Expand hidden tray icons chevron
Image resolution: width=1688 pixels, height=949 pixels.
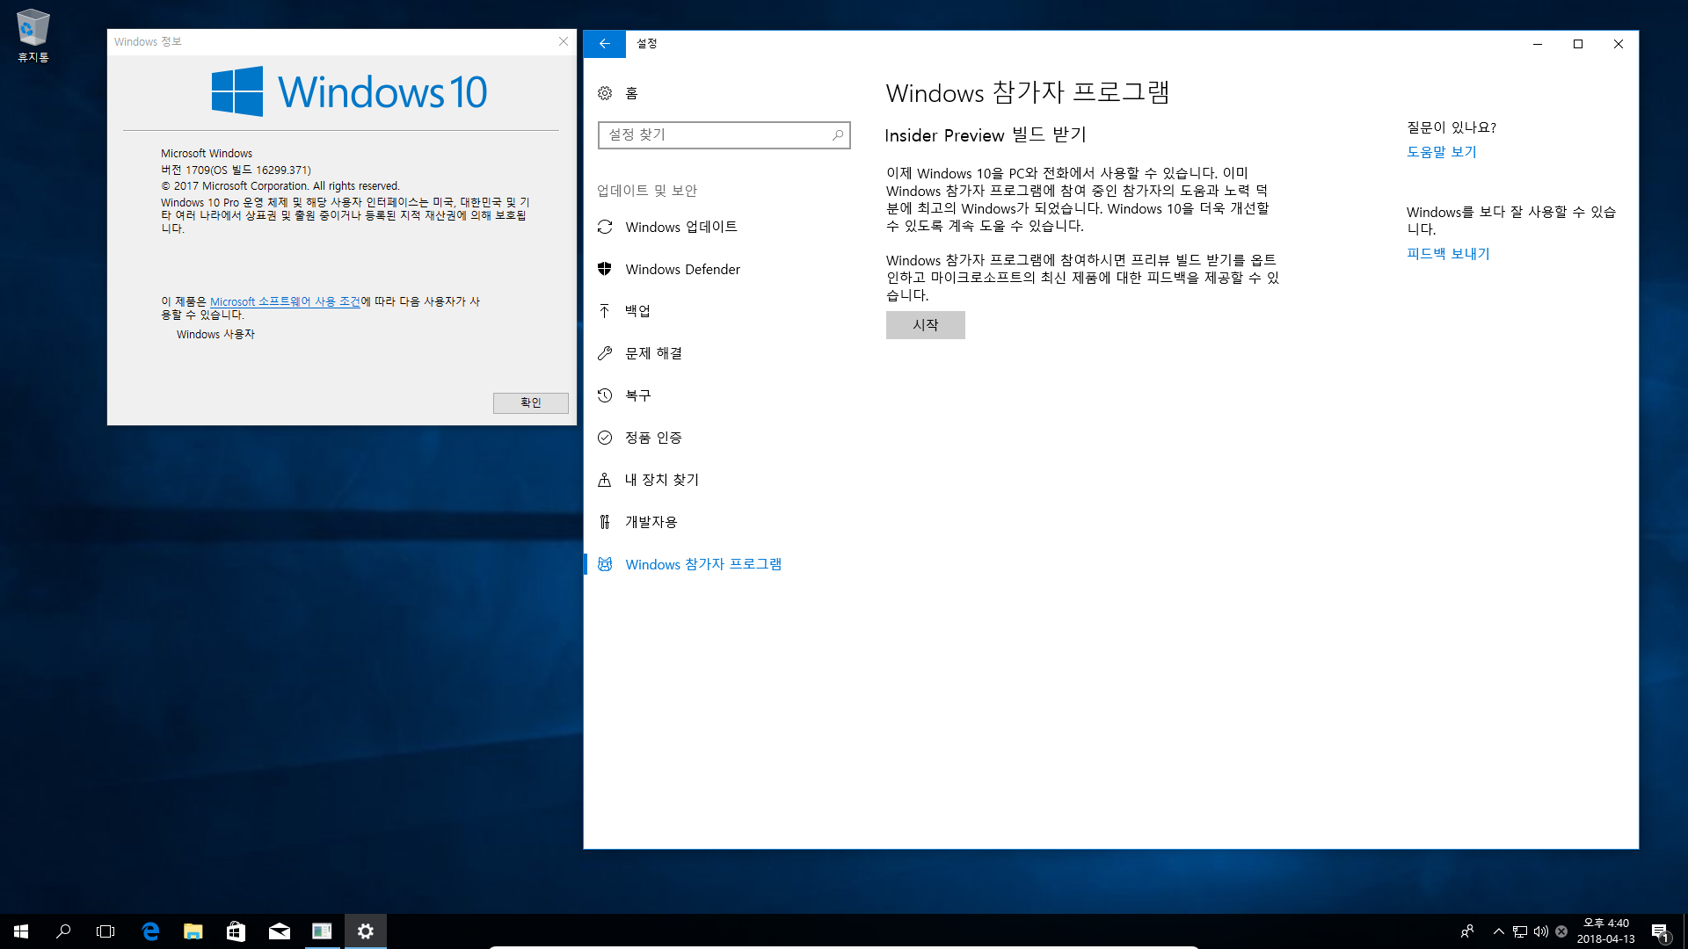click(x=1498, y=931)
